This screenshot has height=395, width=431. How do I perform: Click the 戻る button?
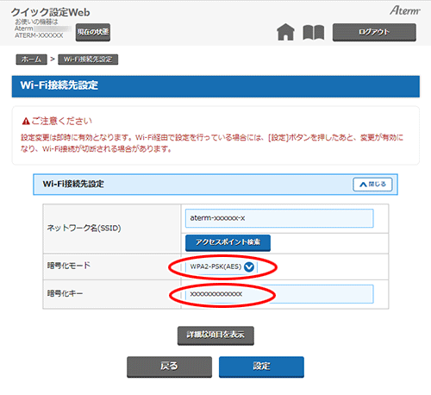169,367
